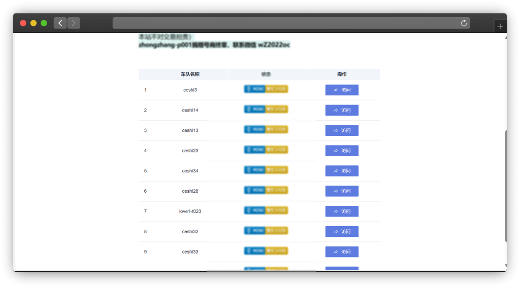Click the browser forward arrow button

(x=74, y=23)
